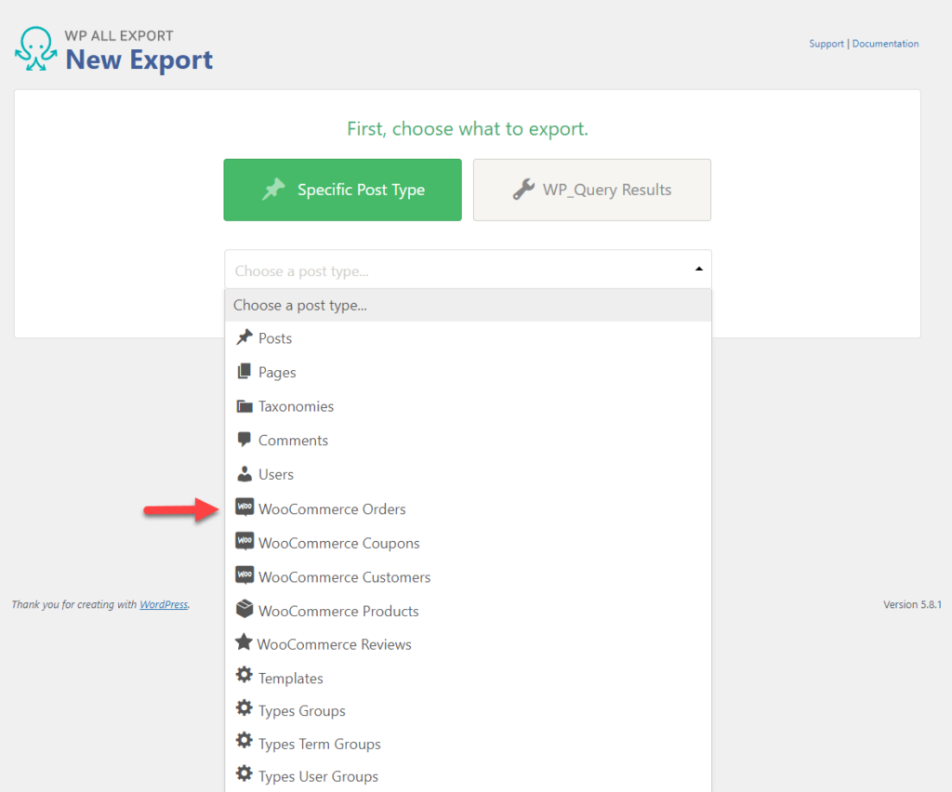
Task: Click the Woo icon beside WooCommerce Coupons
Action: (x=245, y=541)
